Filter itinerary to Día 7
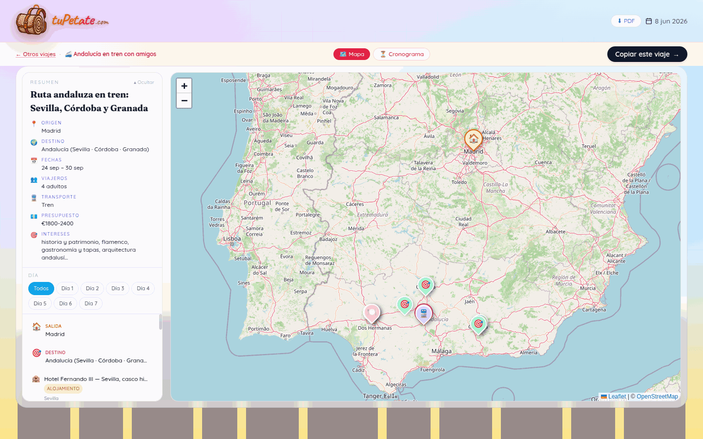Viewport: 703px width, 439px height. point(91,303)
